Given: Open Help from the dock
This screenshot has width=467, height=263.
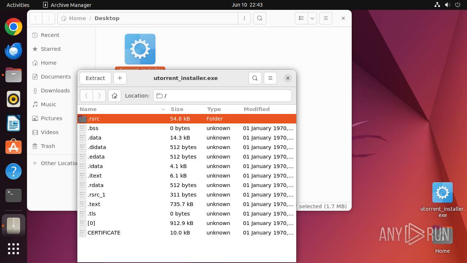Looking at the screenshot, I should point(13,171).
